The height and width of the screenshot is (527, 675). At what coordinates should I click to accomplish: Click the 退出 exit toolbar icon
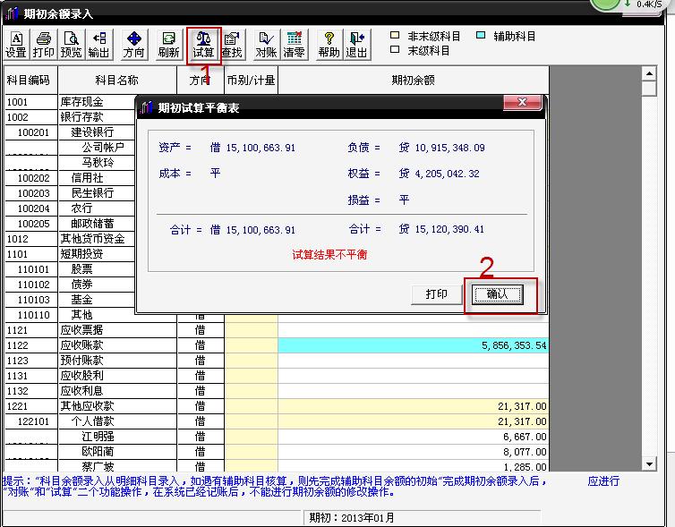[x=357, y=45]
